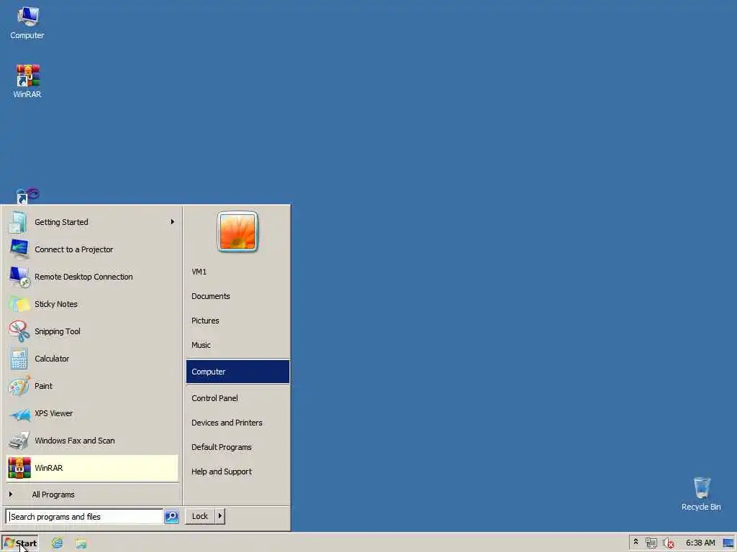Click the partially hidden desktop shortcut above Start menu

(27, 196)
